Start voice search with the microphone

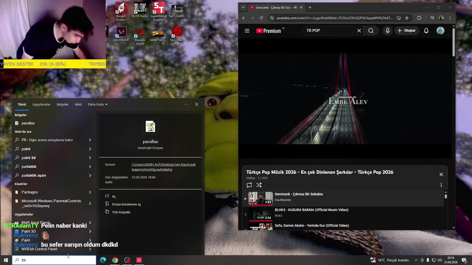coord(388,31)
